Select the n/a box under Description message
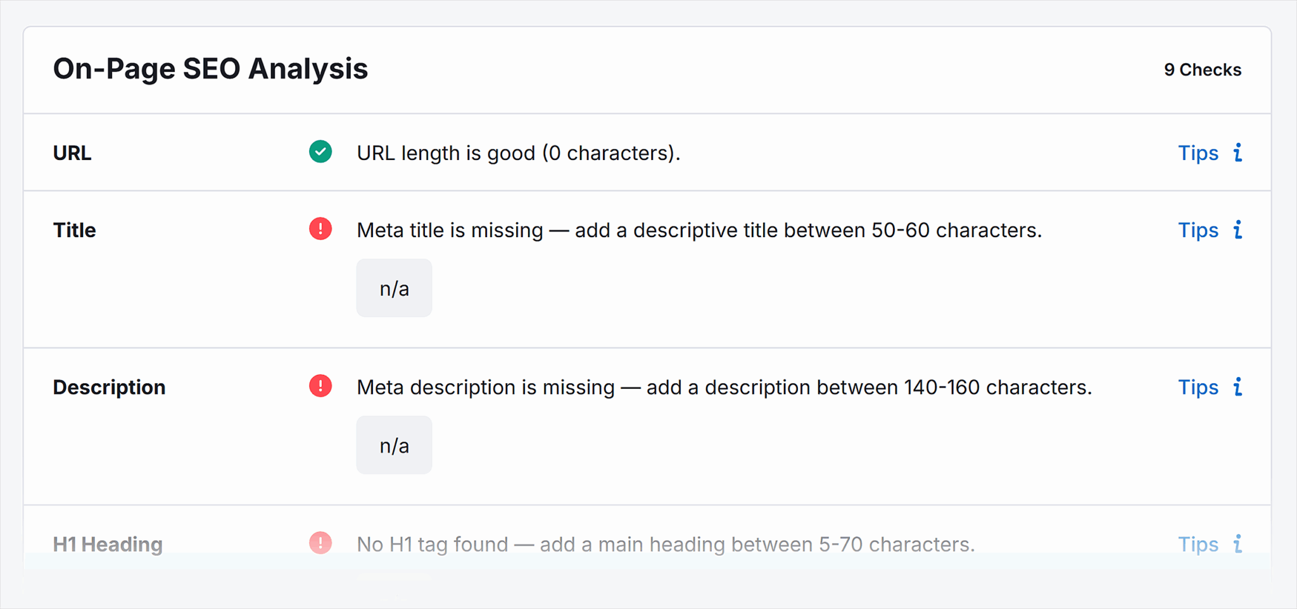The image size is (1297, 609). tap(394, 445)
